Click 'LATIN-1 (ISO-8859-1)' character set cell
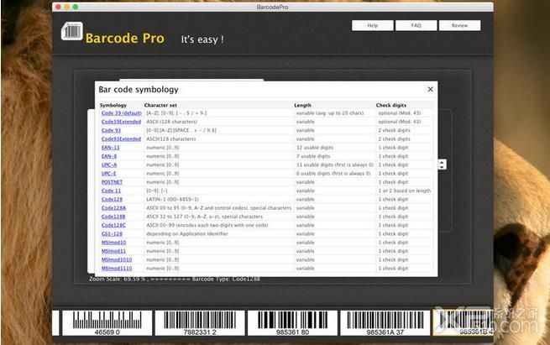Image resolution: width=550 pixels, height=345 pixels. [x=172, y=199]
